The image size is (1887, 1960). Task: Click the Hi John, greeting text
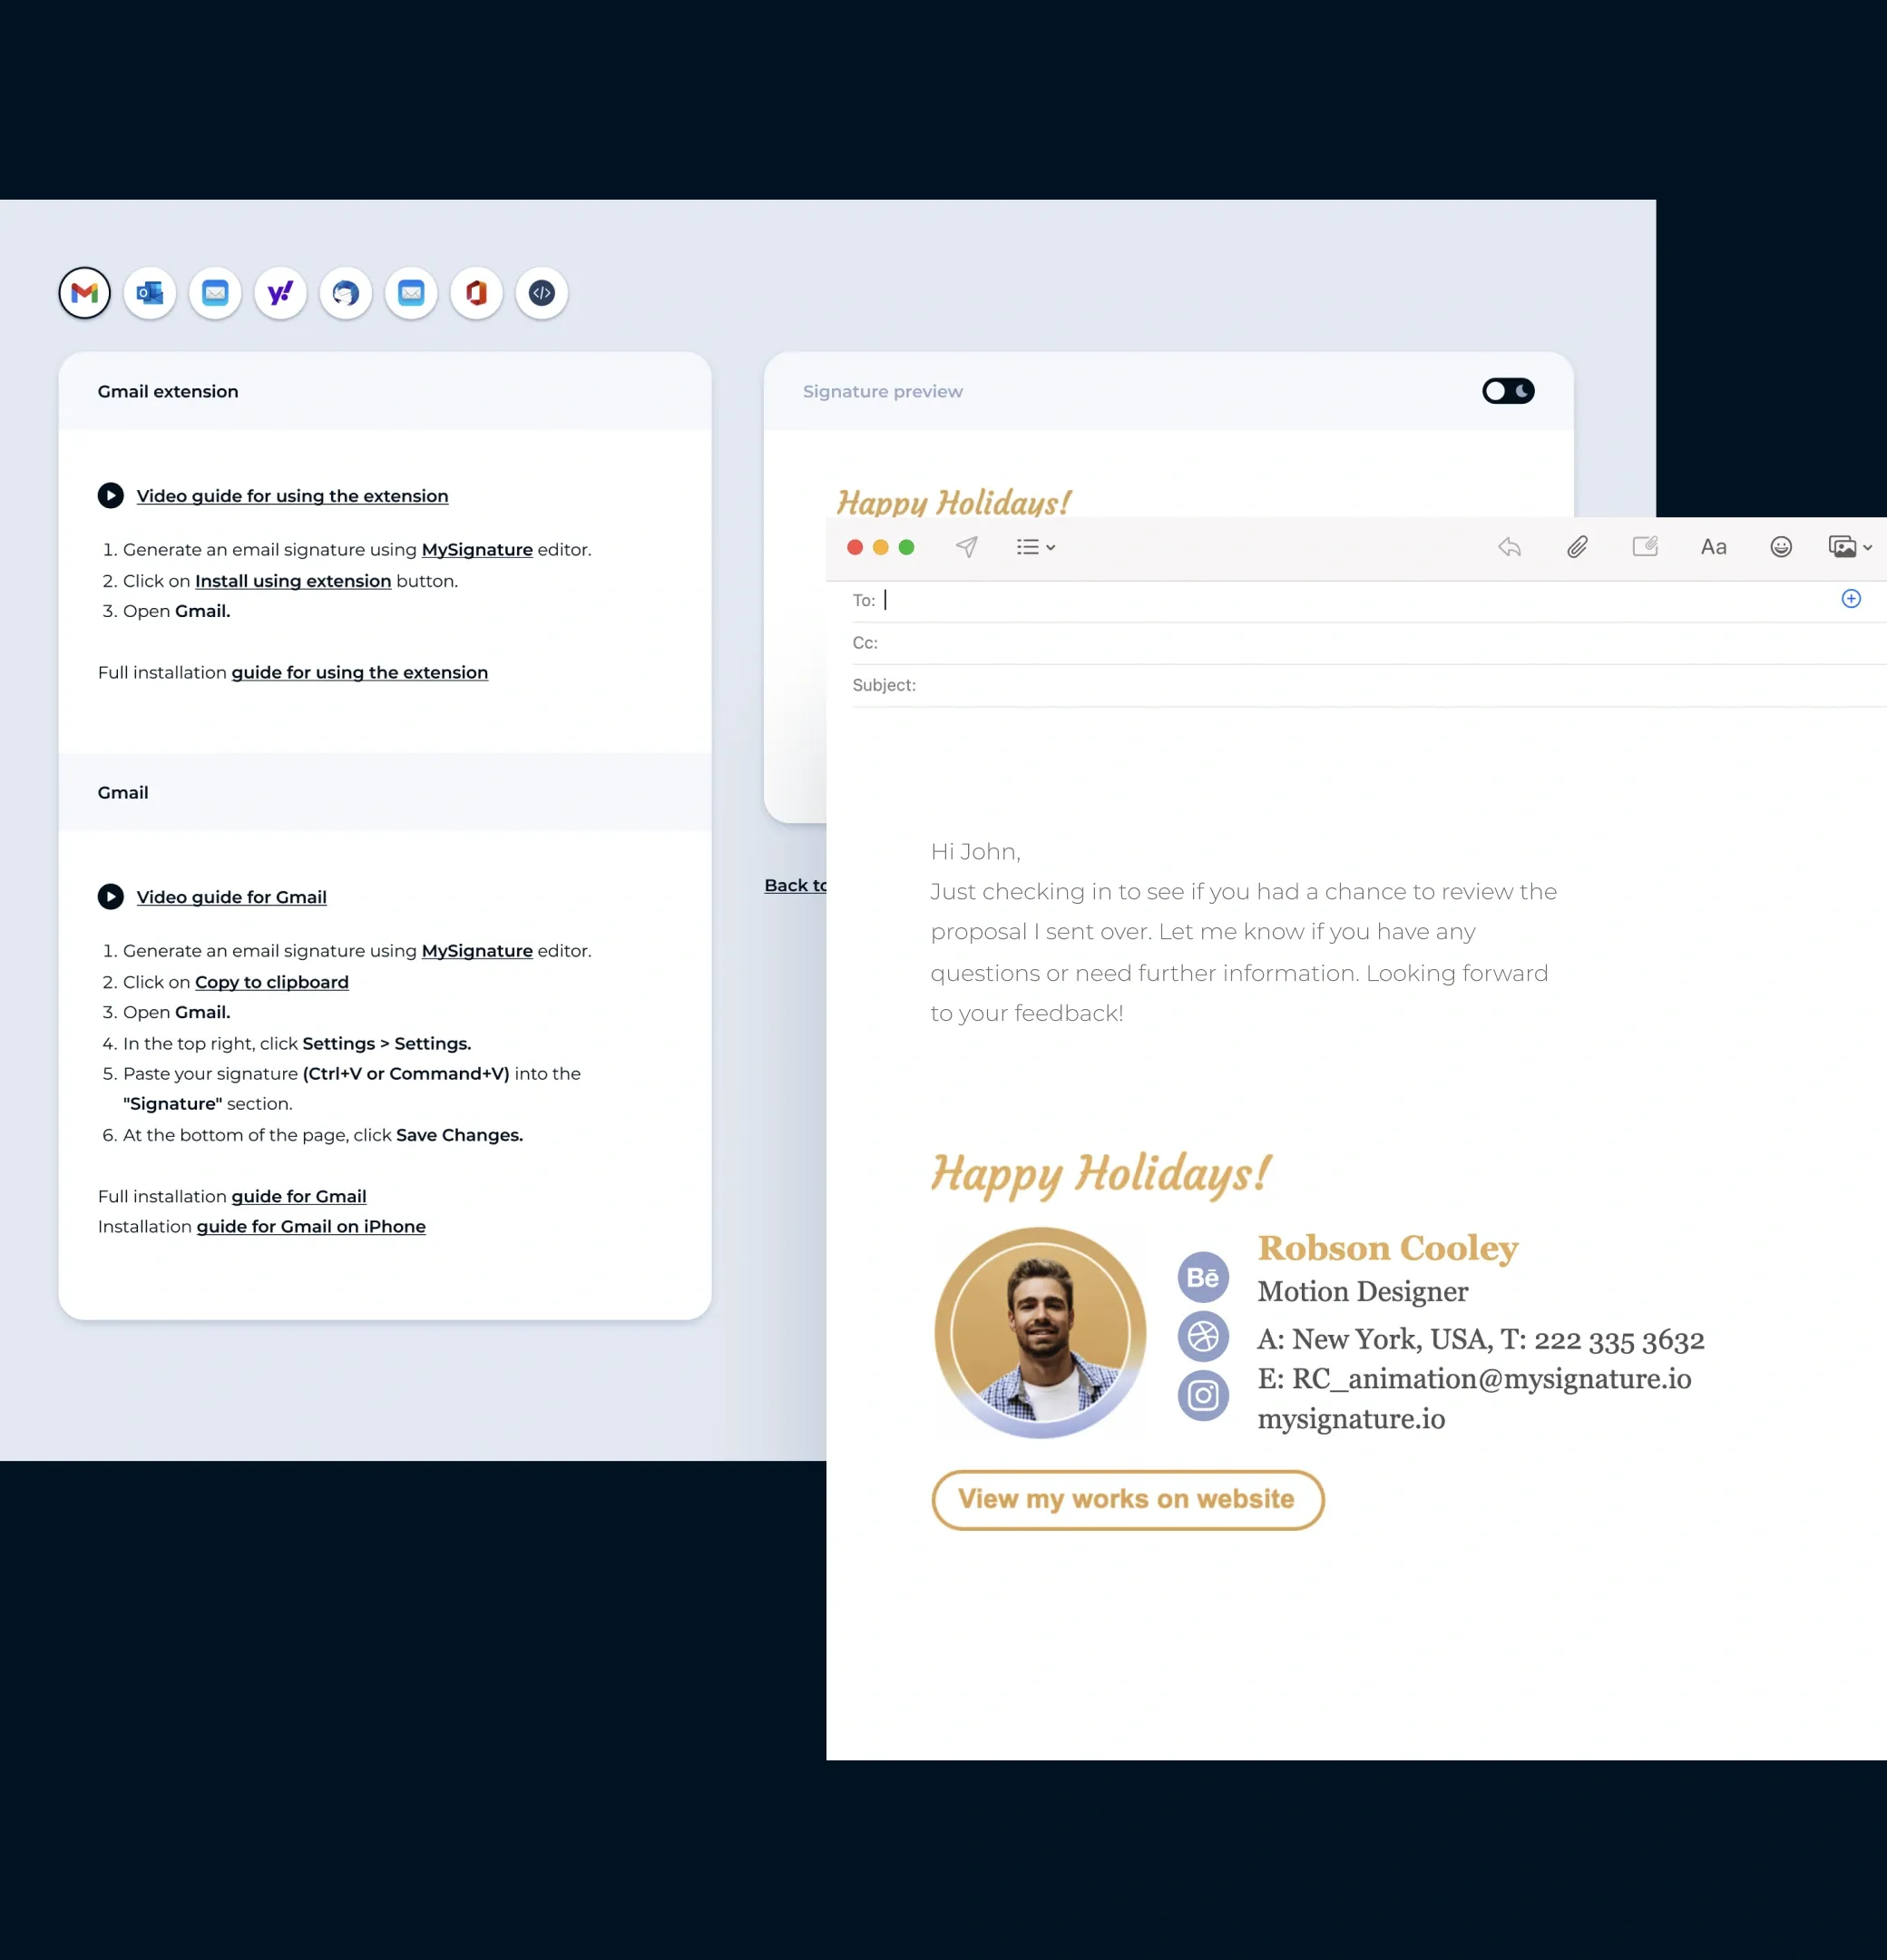coord(975,852)
